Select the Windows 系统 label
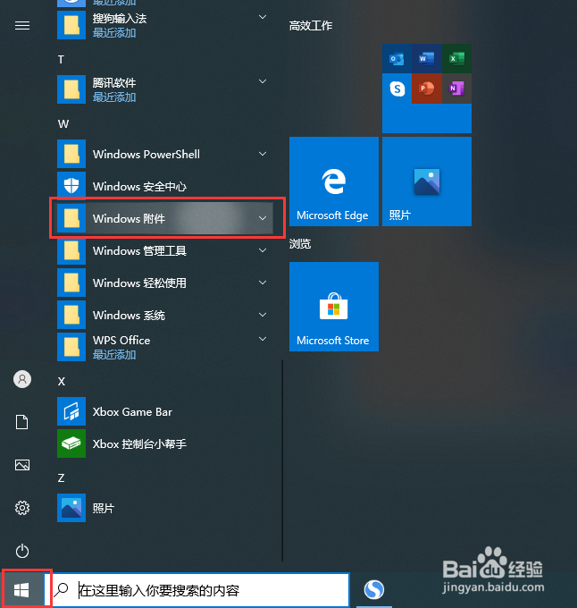Image resolution: width=577 pixels, height=608 pixels. 129,316
